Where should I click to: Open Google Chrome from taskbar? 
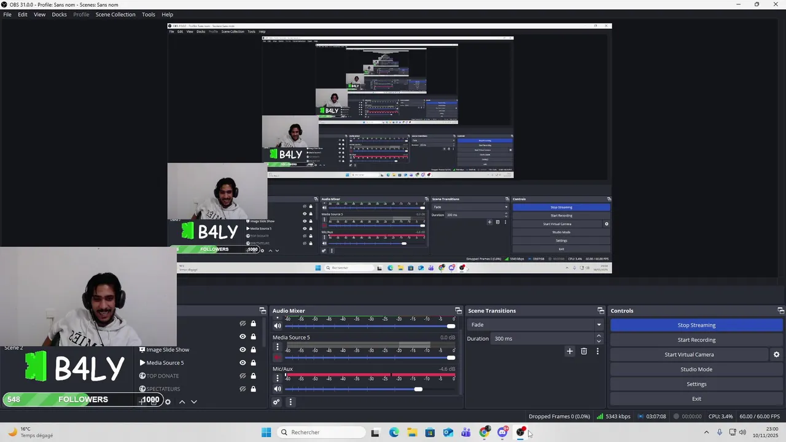(x=484, y=432)
